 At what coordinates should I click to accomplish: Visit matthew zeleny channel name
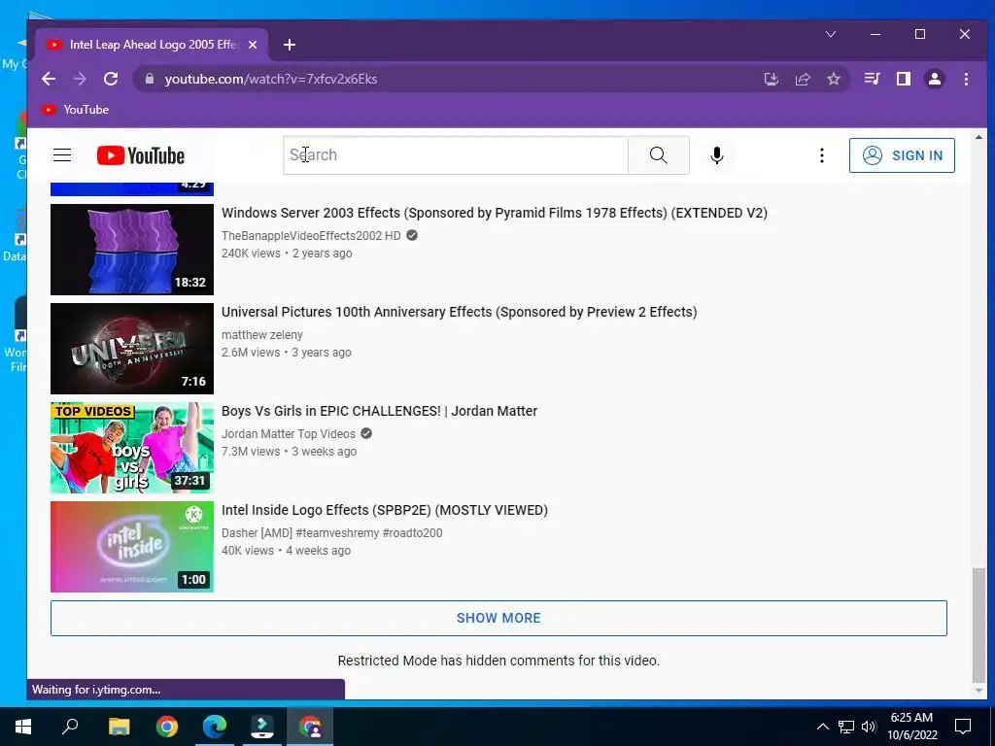pos(262,334)
